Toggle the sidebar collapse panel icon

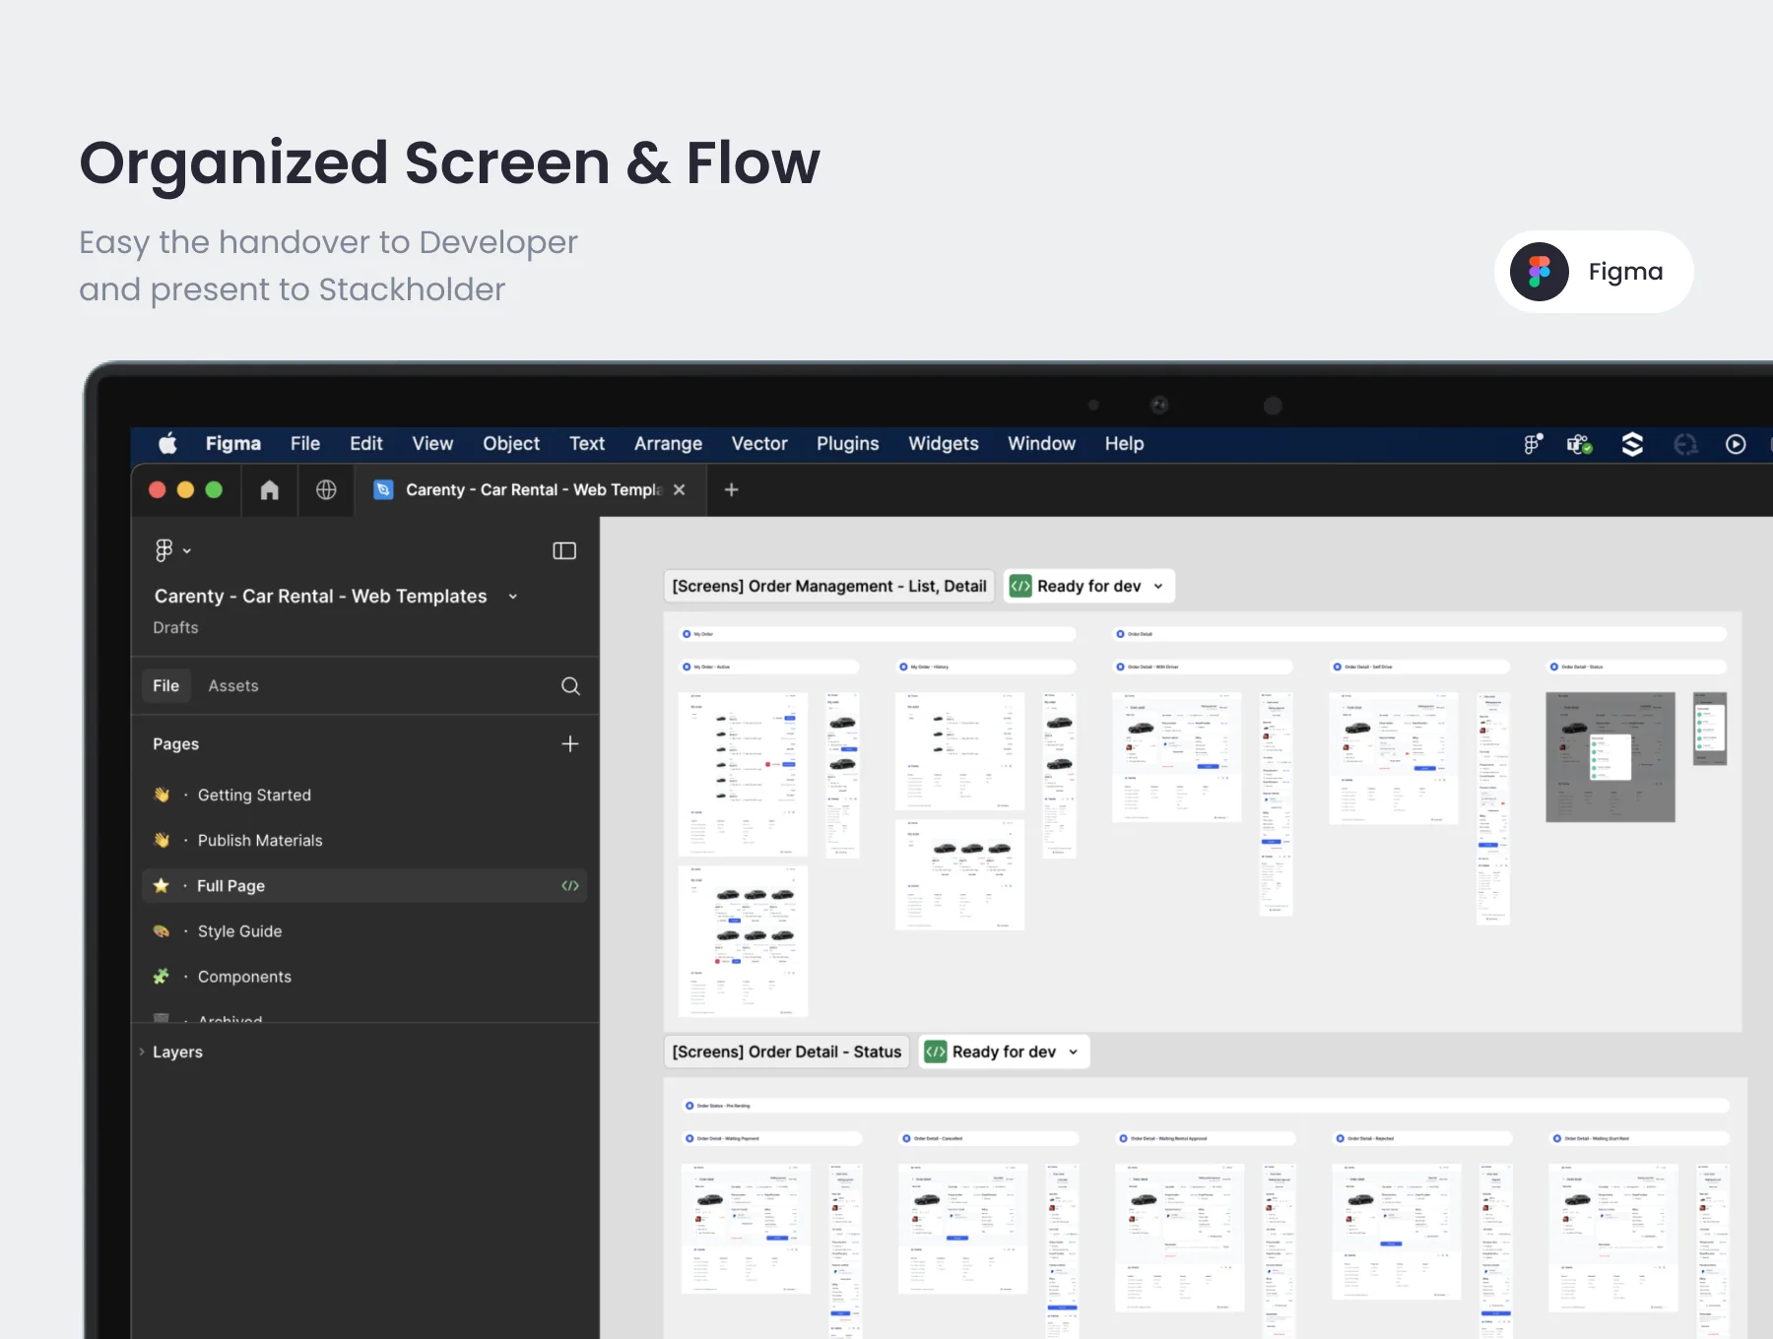564,550
